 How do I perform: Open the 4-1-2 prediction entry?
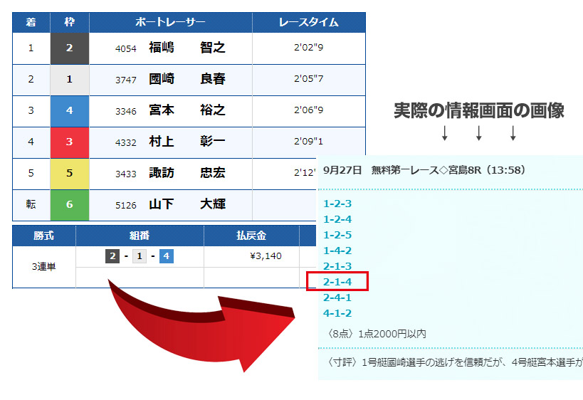tap(337, 313)
